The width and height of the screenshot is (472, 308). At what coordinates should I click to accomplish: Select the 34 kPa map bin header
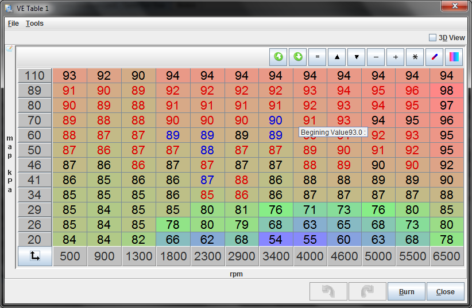coord(34,195)
